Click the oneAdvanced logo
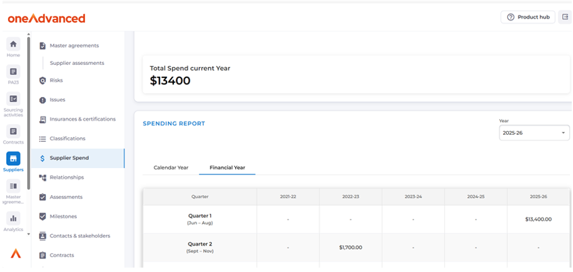 47,18
